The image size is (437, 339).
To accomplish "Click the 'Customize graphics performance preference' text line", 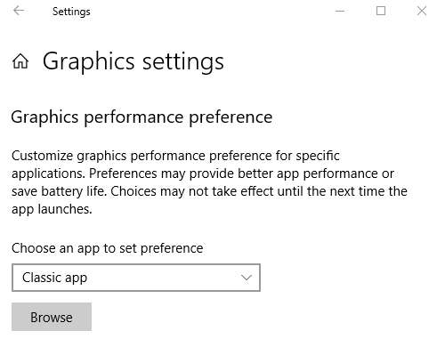I will click(x=175, y=156).
